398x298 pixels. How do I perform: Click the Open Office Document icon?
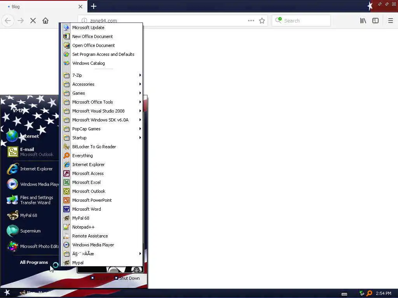click(66, 45)
